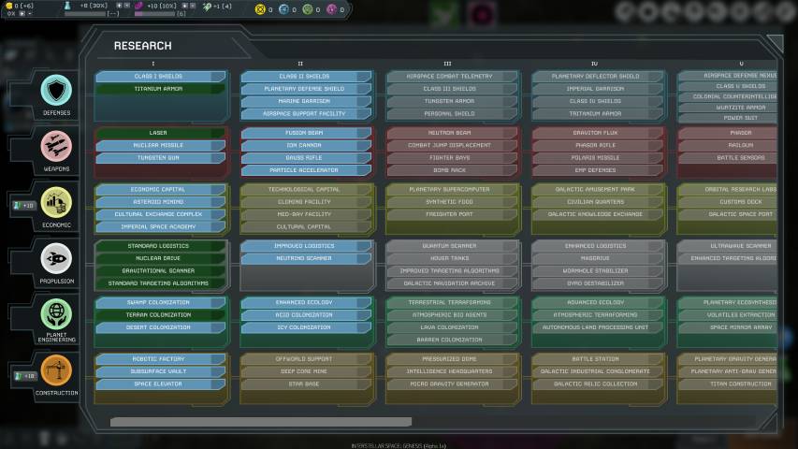Choose Imperial Space Academy research
This screenshot has width=798, height=449.
tap(158, 226)
